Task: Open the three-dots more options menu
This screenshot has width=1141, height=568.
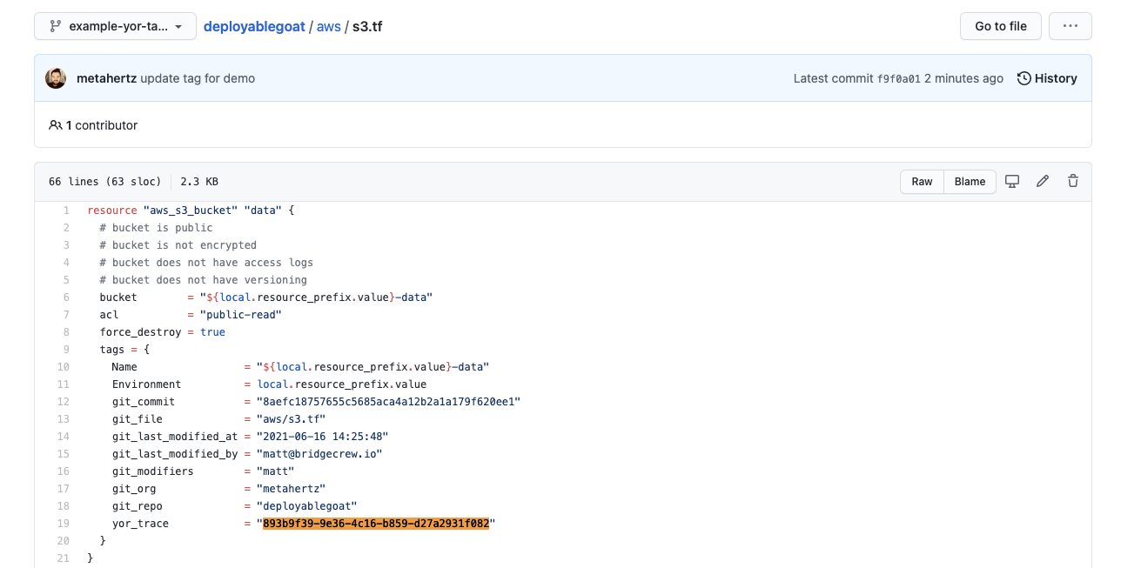Action: click(x=1071, y=26)
